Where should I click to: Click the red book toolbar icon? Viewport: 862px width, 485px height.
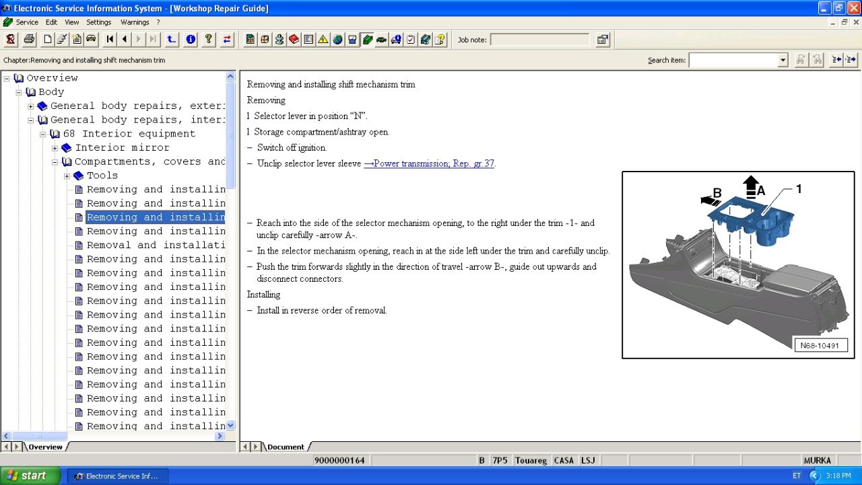pyautogui.click(x=294, y=40)
